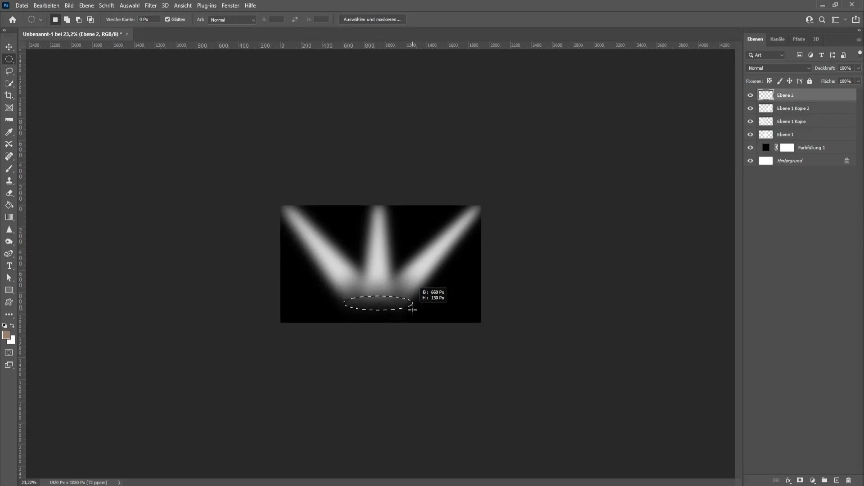Select the Brush tool
This screenshot has height=486, width=864.
click(9, 168)
